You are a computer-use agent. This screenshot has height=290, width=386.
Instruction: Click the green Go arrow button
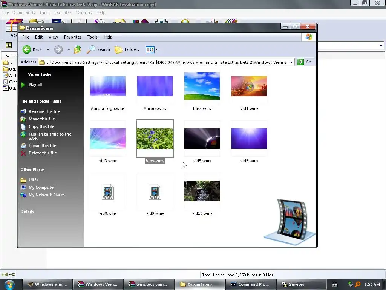click(x=300, y=62)
